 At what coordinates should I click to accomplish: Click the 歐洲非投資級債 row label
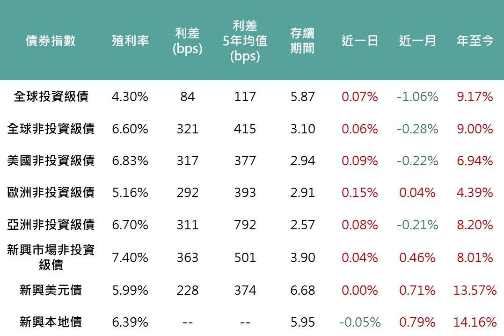click(51, 192)
